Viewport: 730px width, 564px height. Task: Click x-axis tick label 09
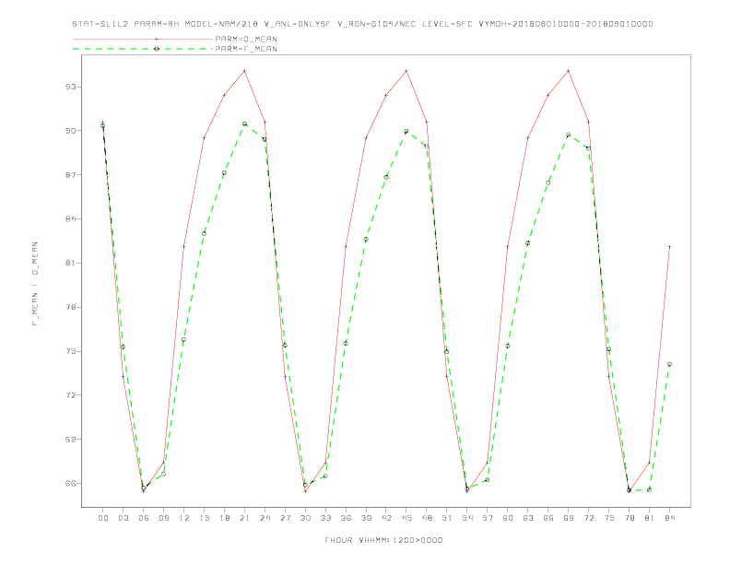163,518
